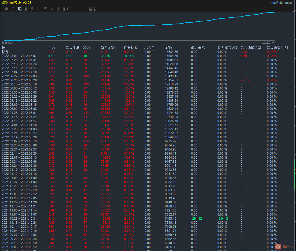Open the 备 notes tab
Image resolution: width=296 pixels, height=251 pixels.
pos(58,9)
